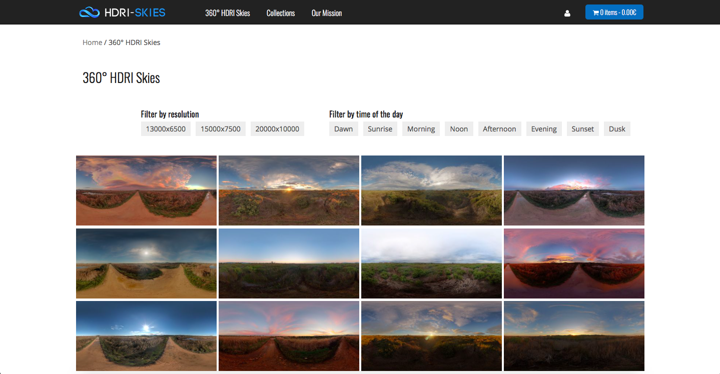Open second-row clear blue sky field thumbnail
The image size is (720, 374).
click(x=289, y=263)
